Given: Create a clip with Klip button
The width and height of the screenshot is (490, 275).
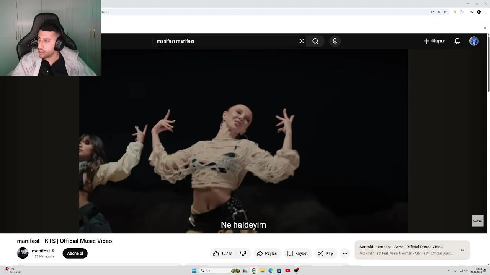Looking at the screenshot, I should 325,253.
